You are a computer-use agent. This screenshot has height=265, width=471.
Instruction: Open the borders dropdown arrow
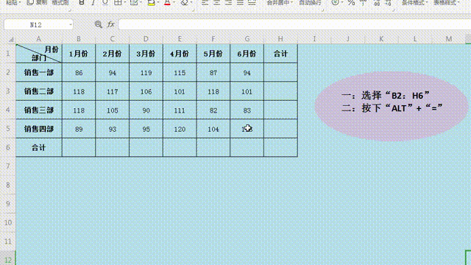coord(124,2)
